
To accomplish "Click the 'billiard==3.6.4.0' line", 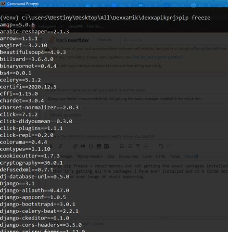I will click(x=26, y=59).
